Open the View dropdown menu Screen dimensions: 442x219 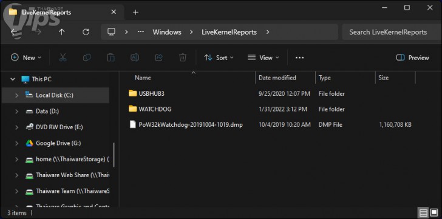point(263,58)
